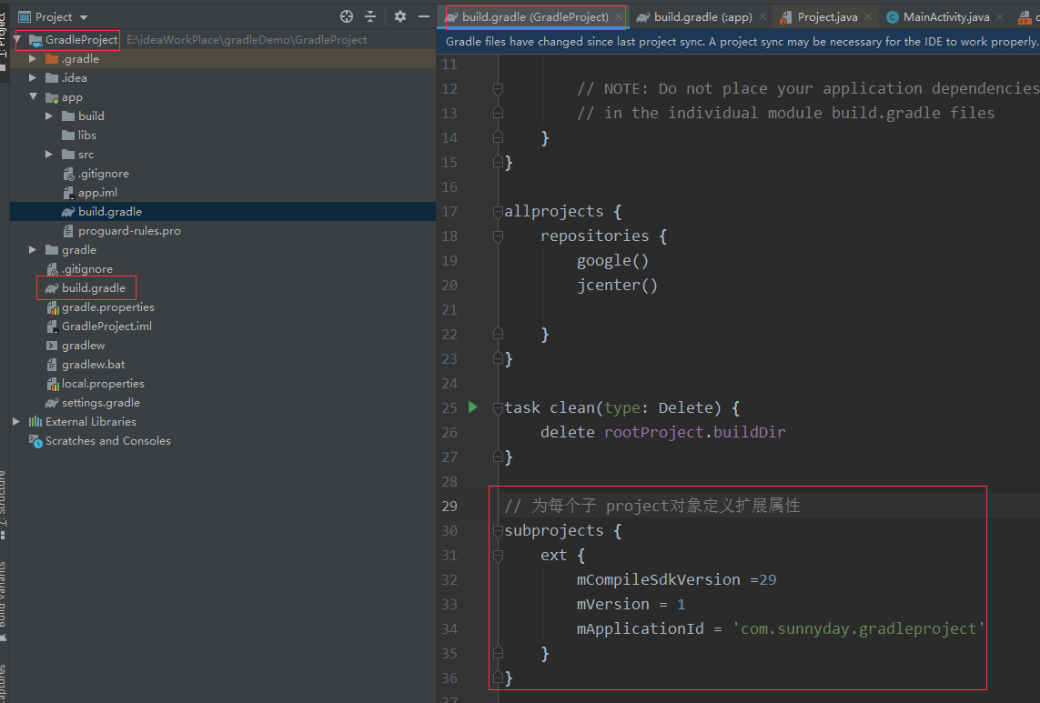Fold the repositories block at line 18
1040x703 pixels.
[x=498, y=236]
